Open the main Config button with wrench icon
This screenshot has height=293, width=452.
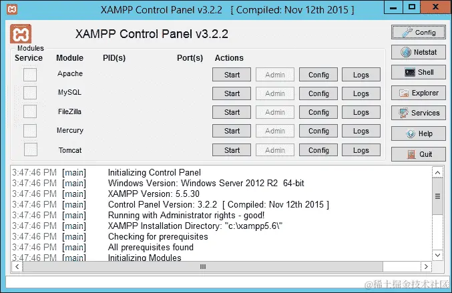(x=418, y=32)
